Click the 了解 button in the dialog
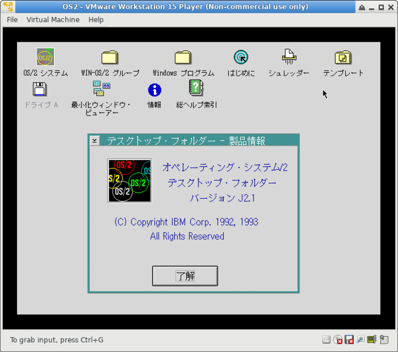The image size is (398, 352). pos(185,276)
